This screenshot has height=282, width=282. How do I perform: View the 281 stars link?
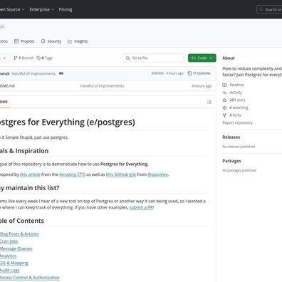click(237, 100)
